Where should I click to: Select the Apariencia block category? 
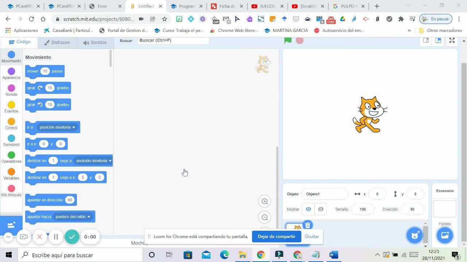tap(11, 74)
